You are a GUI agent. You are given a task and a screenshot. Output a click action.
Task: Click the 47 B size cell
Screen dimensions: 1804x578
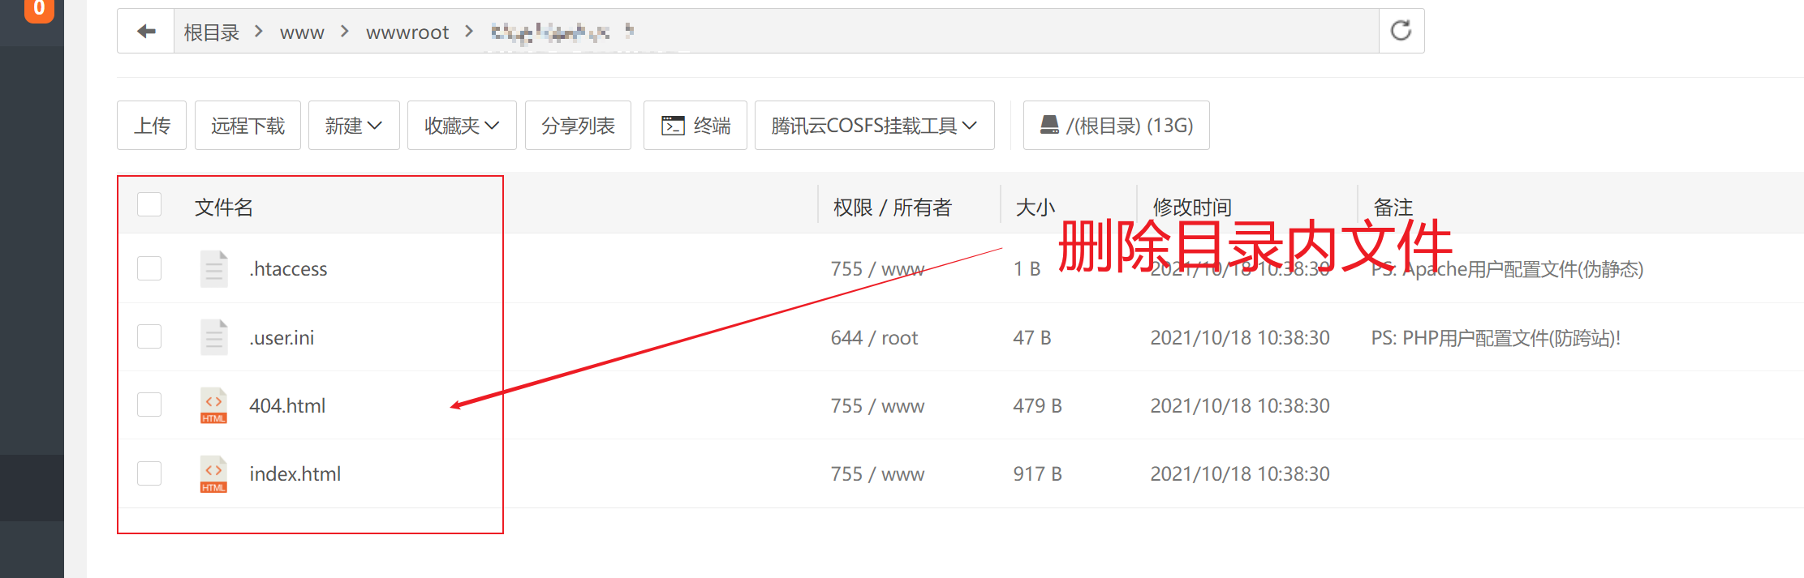pyautogui.click(x=1032, y=337)
